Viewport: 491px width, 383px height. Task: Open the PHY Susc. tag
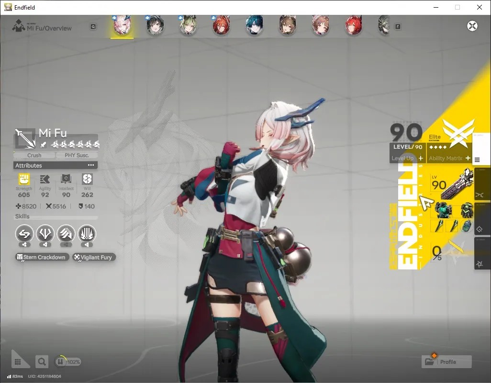(x=77, y=155)
